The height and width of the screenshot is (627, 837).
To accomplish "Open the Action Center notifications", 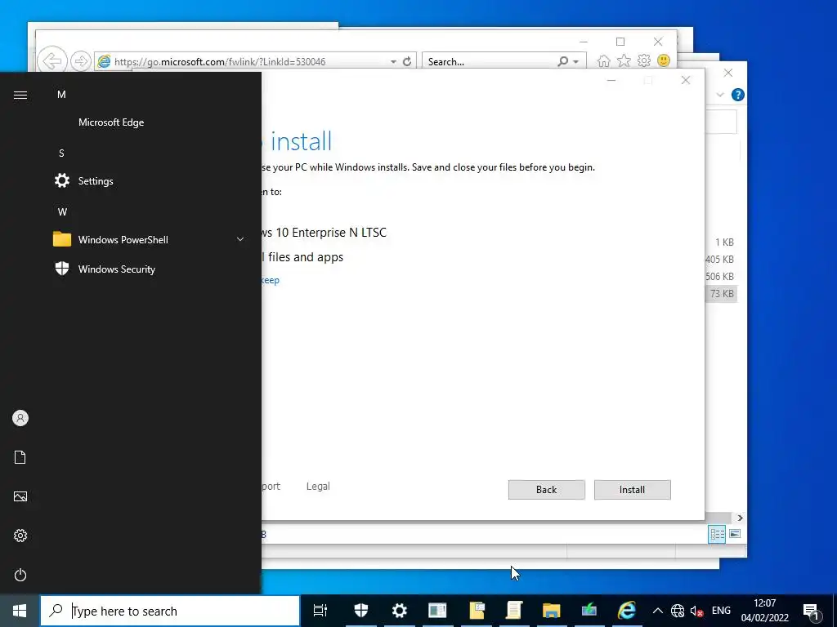I will coord(811,611).
